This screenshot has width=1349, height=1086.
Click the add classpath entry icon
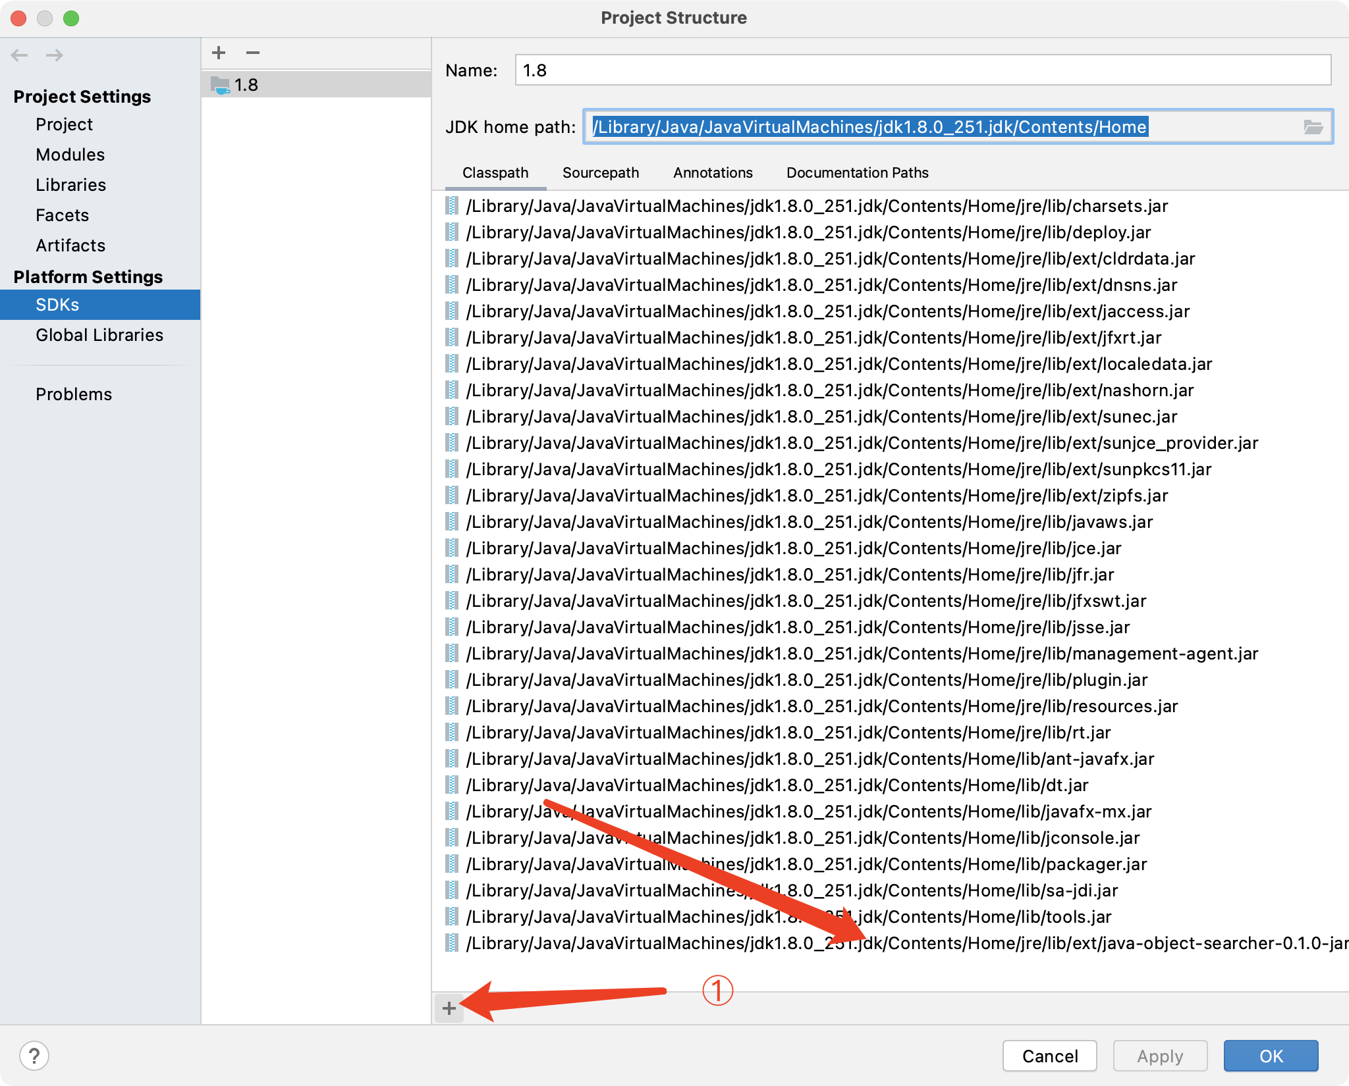click(449, 1008)
